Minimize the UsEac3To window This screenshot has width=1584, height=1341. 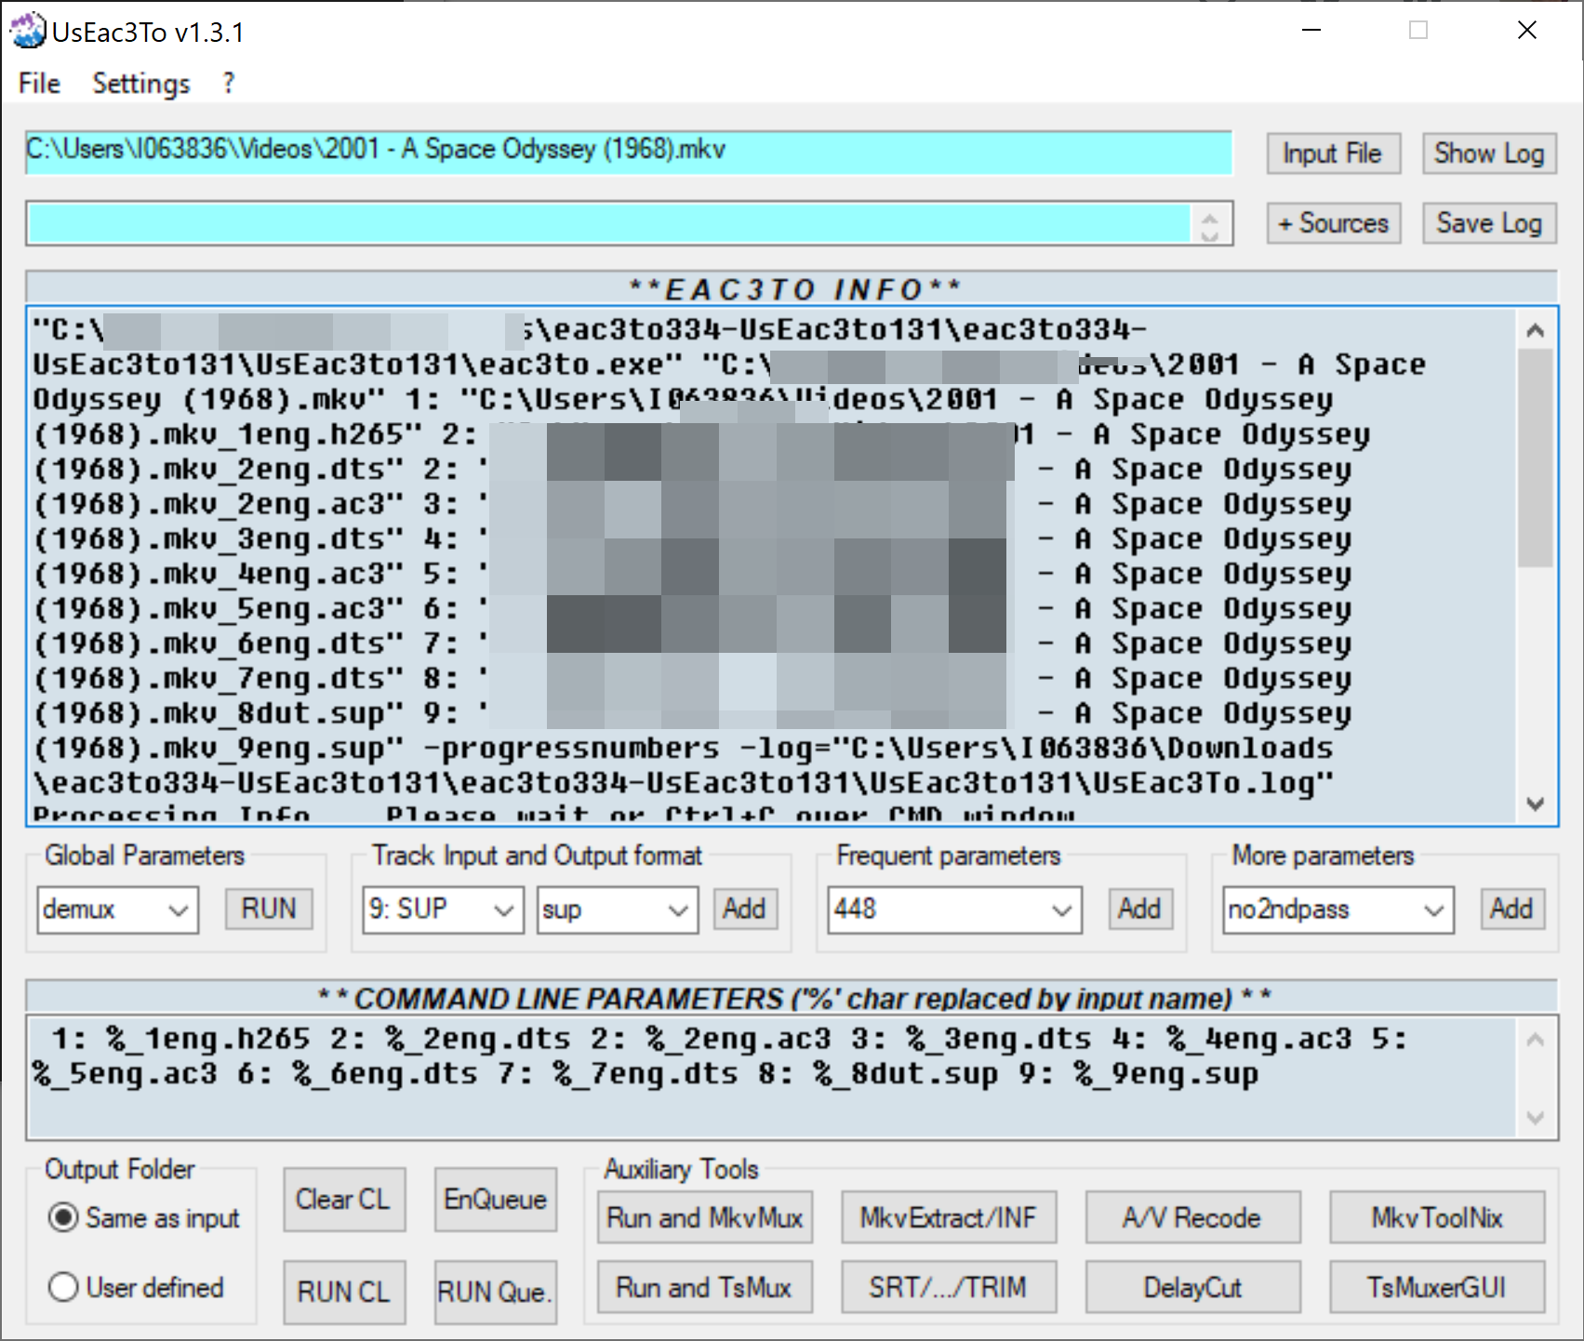(x=1311, y=31)
